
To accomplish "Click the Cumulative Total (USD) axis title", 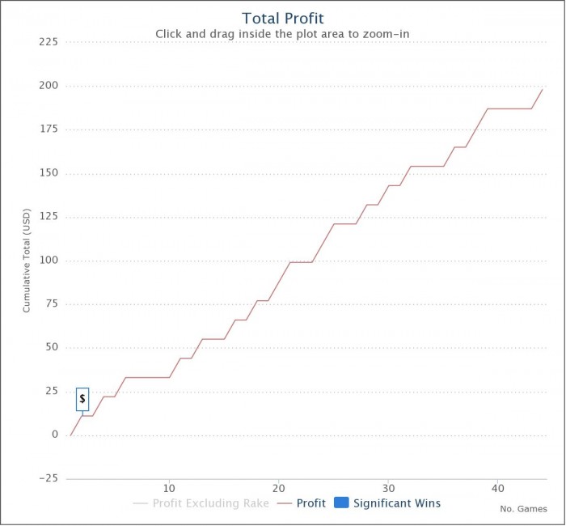I will click(26, 259).
